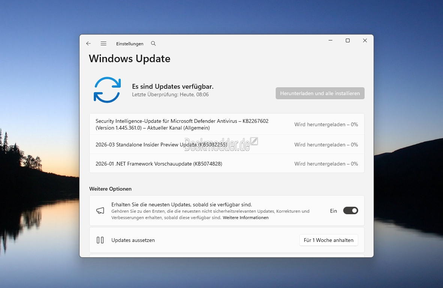Screen dimensions: 443x288
Task: Minimize the Einstellungen window
Action: click(330, 40)
